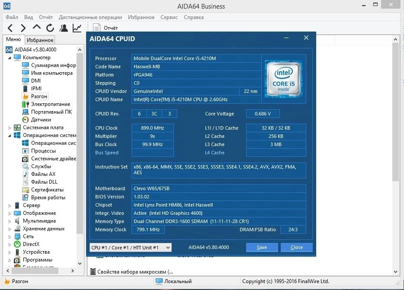Expand the Сеть tree branch
Image resolution: width=404 pixels, height=290 pixels.
click(10, 237)
